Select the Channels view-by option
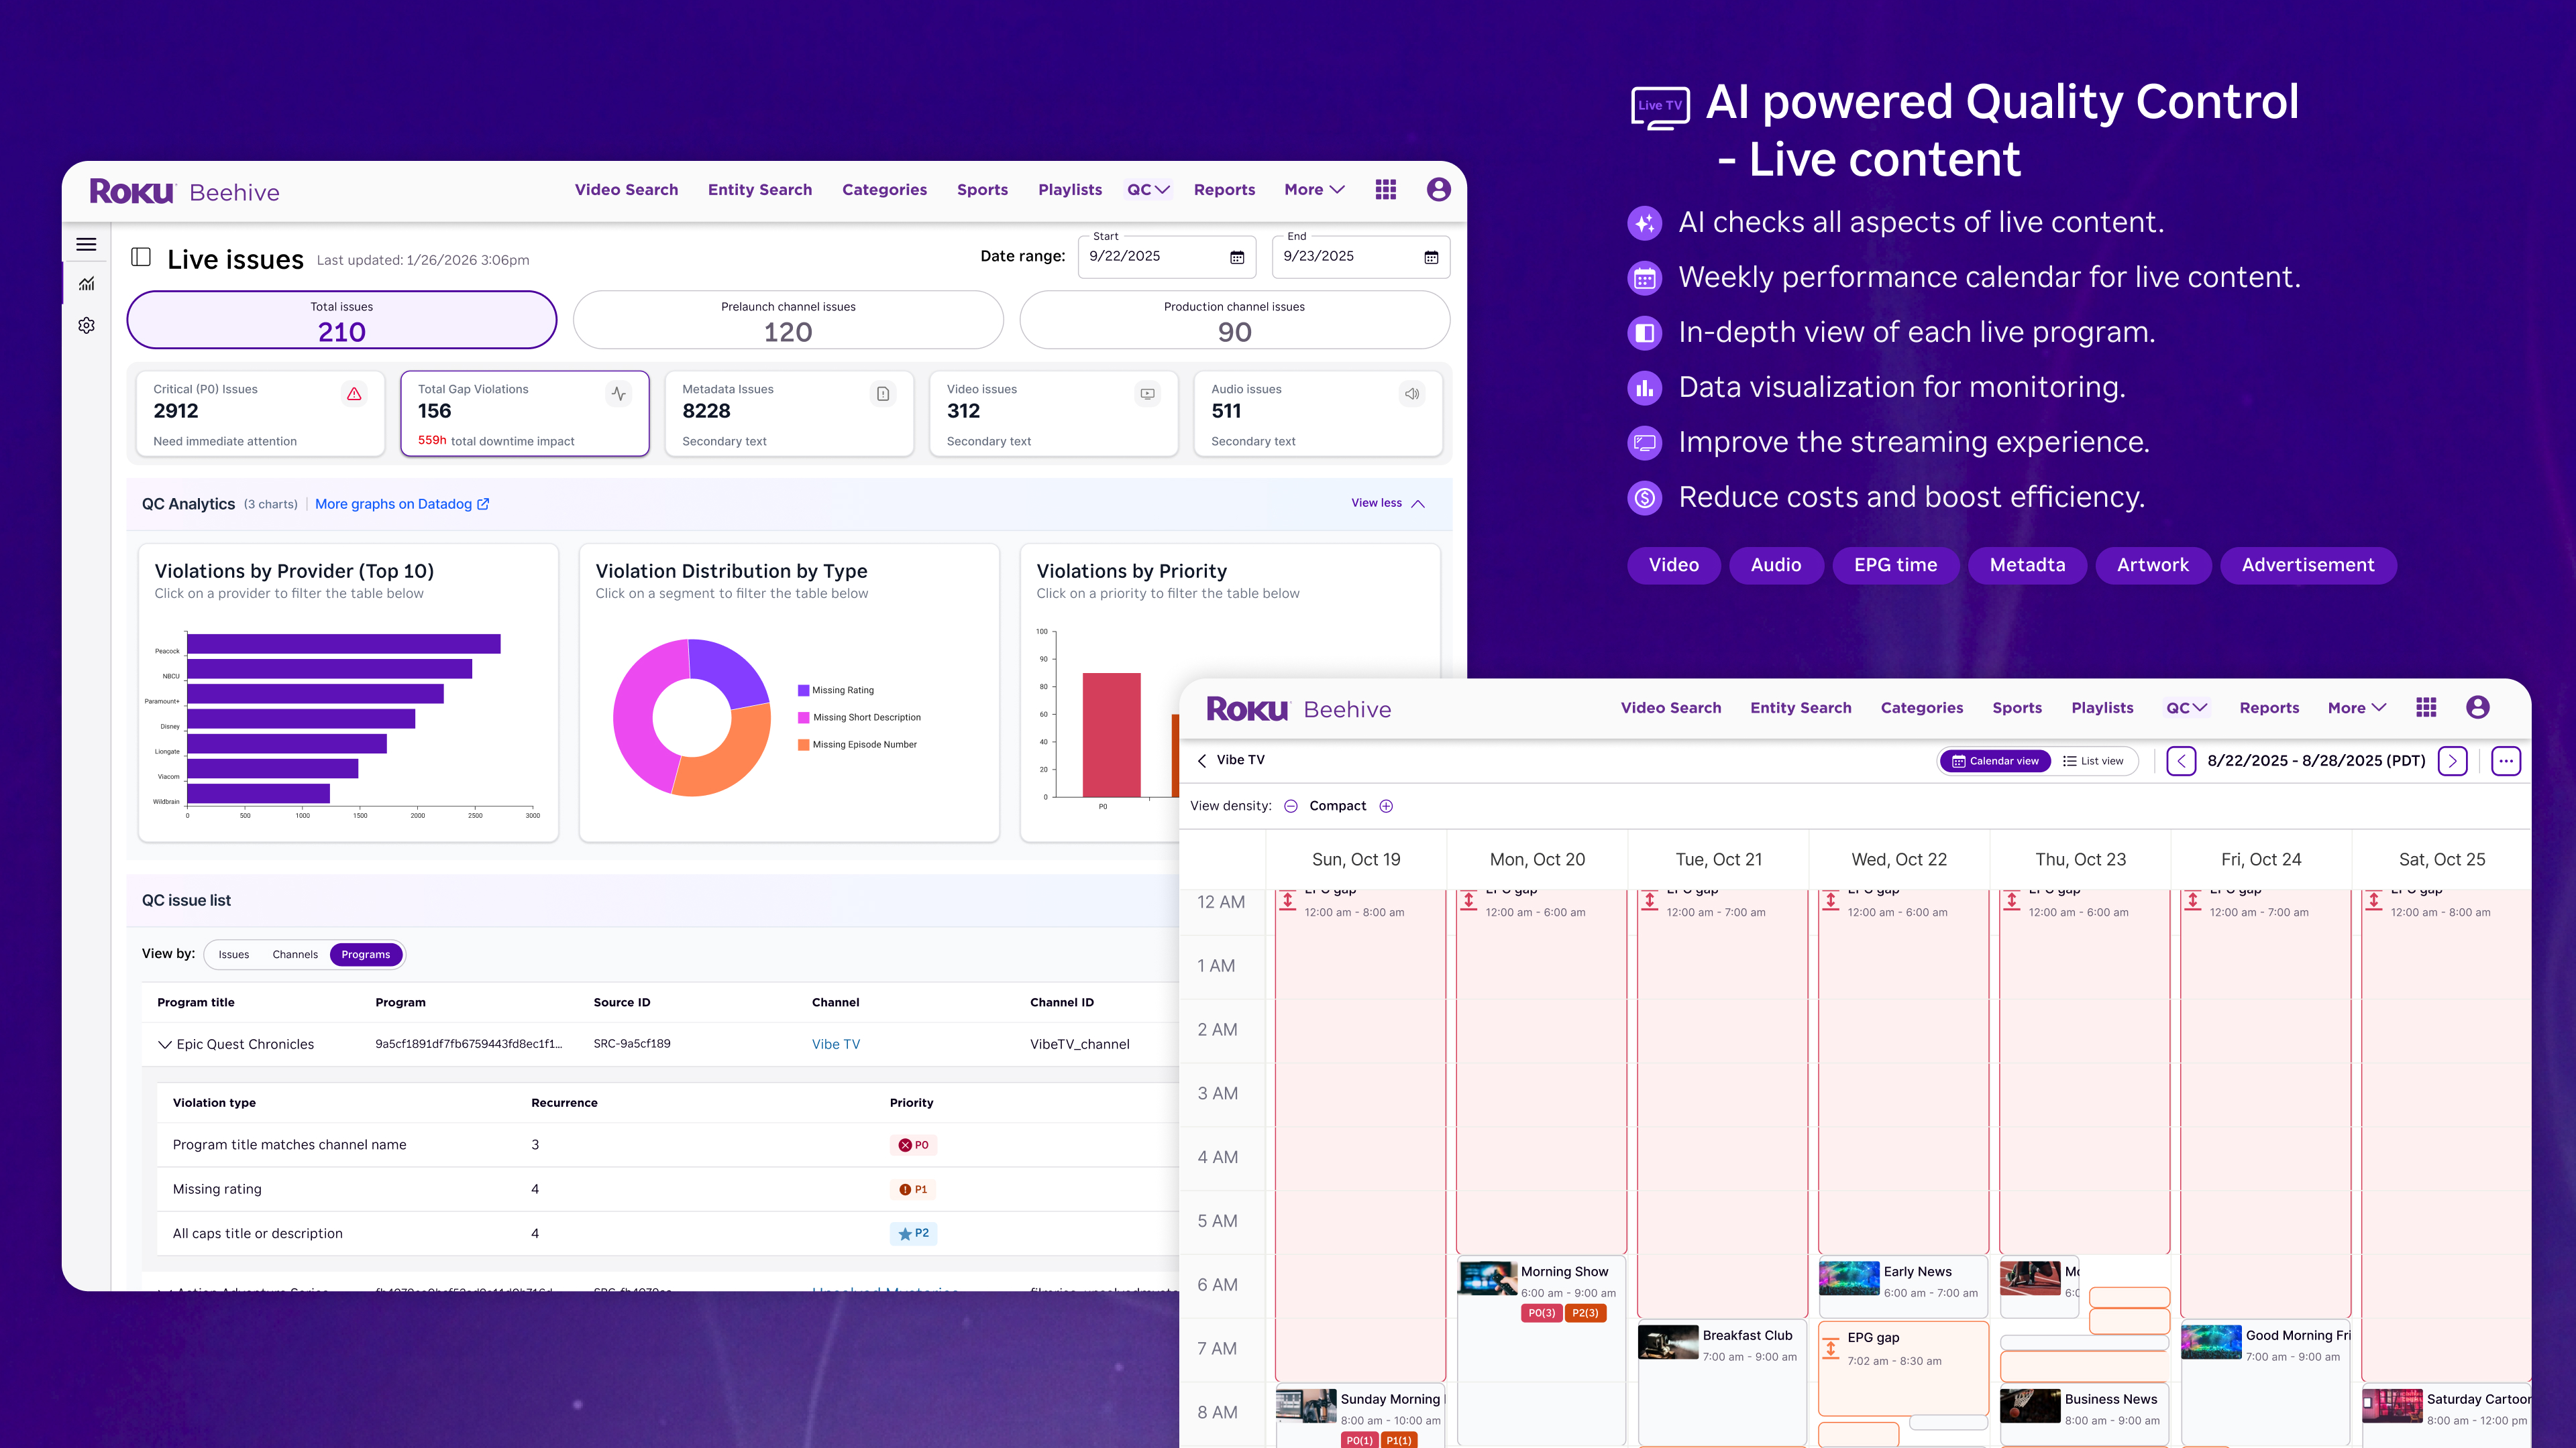The height and width of the screenshot is (1448, 2576). pyautogui.click(x=295, y=955)
